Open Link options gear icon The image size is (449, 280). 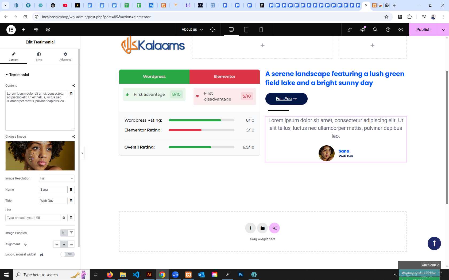pyautogui.click(x=64, y=218)
